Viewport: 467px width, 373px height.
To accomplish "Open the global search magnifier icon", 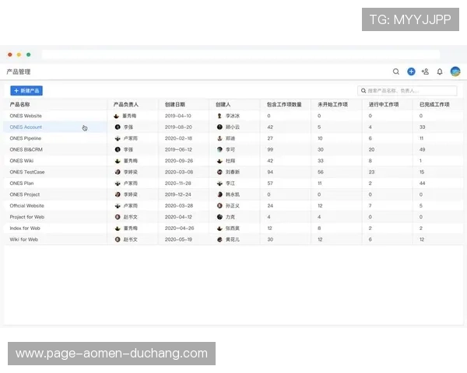I will (x=396, y=71).
